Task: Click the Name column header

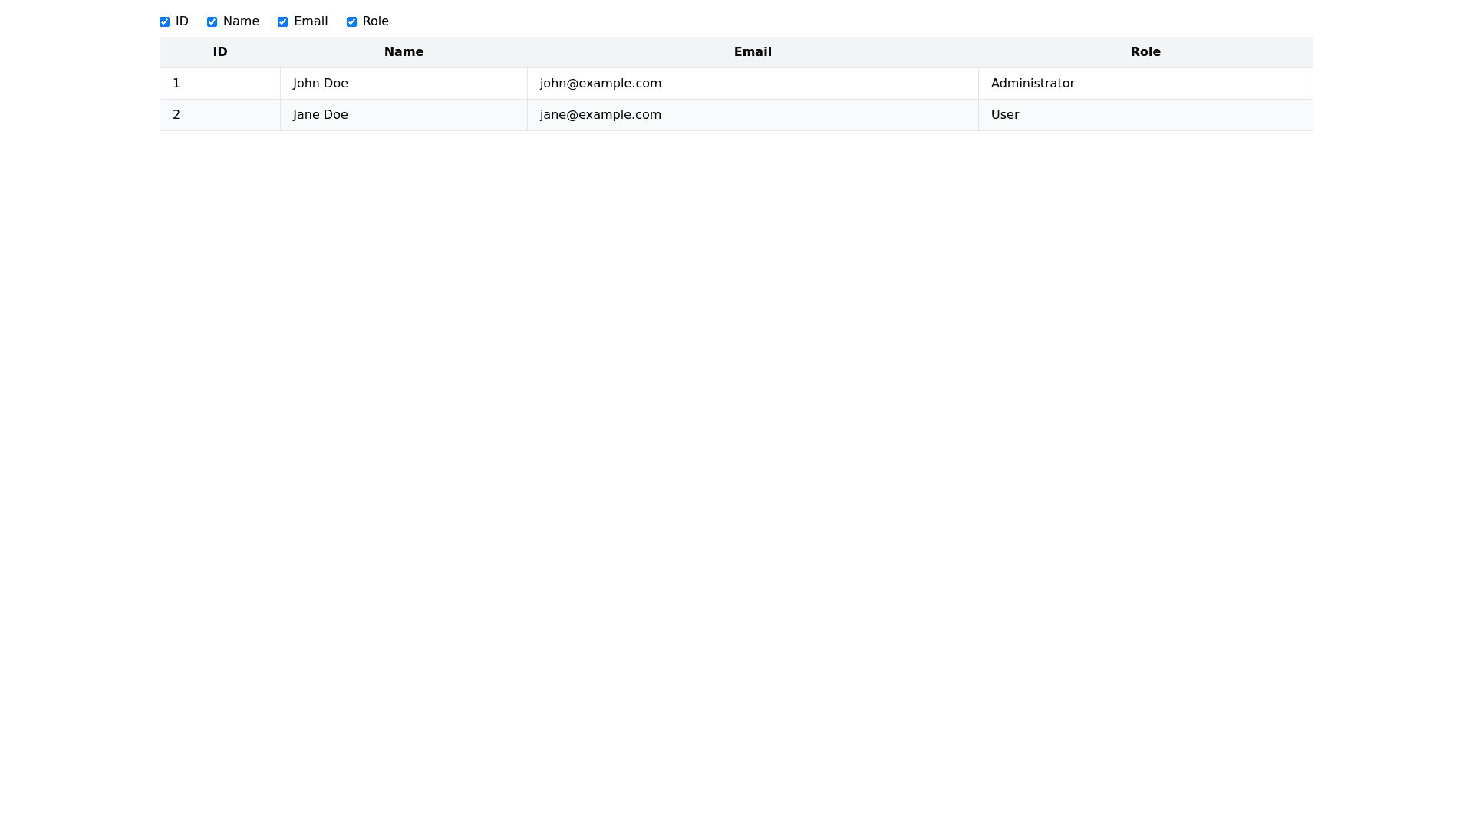Action: [x=404, y=52]
